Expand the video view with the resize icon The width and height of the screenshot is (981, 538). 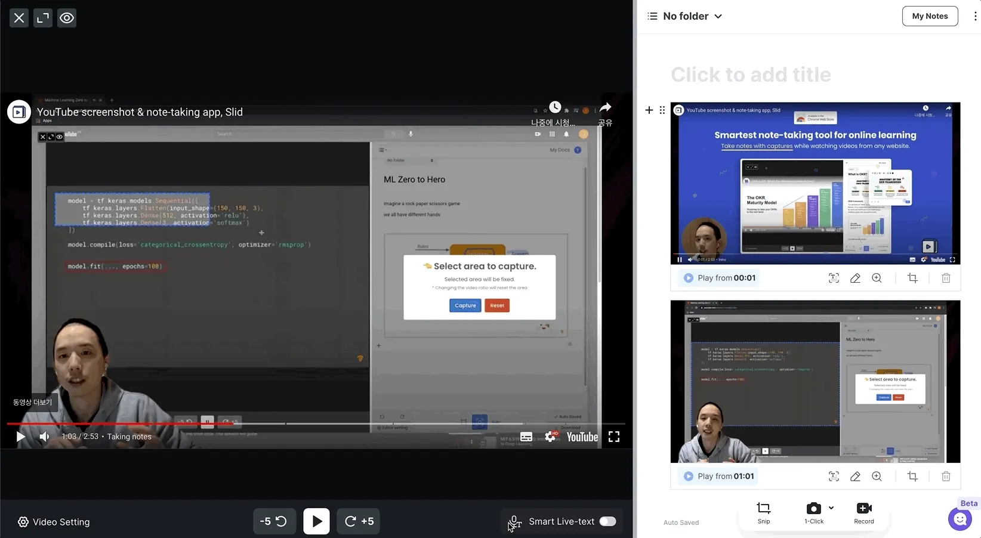(43, 18)
